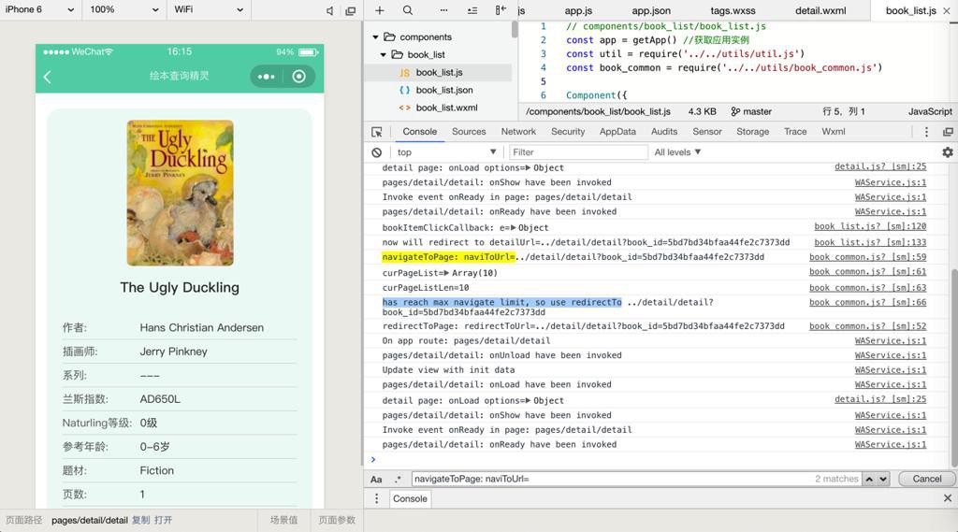This screenshot has width=958, height=532.
Task: Open the detail.wxml editor tab
Action: point(820,10)
